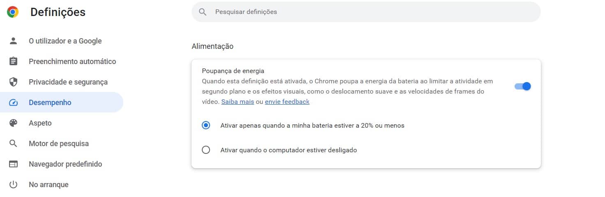Click the envie feedback link
605x197 pixels.
click(287, 101)
